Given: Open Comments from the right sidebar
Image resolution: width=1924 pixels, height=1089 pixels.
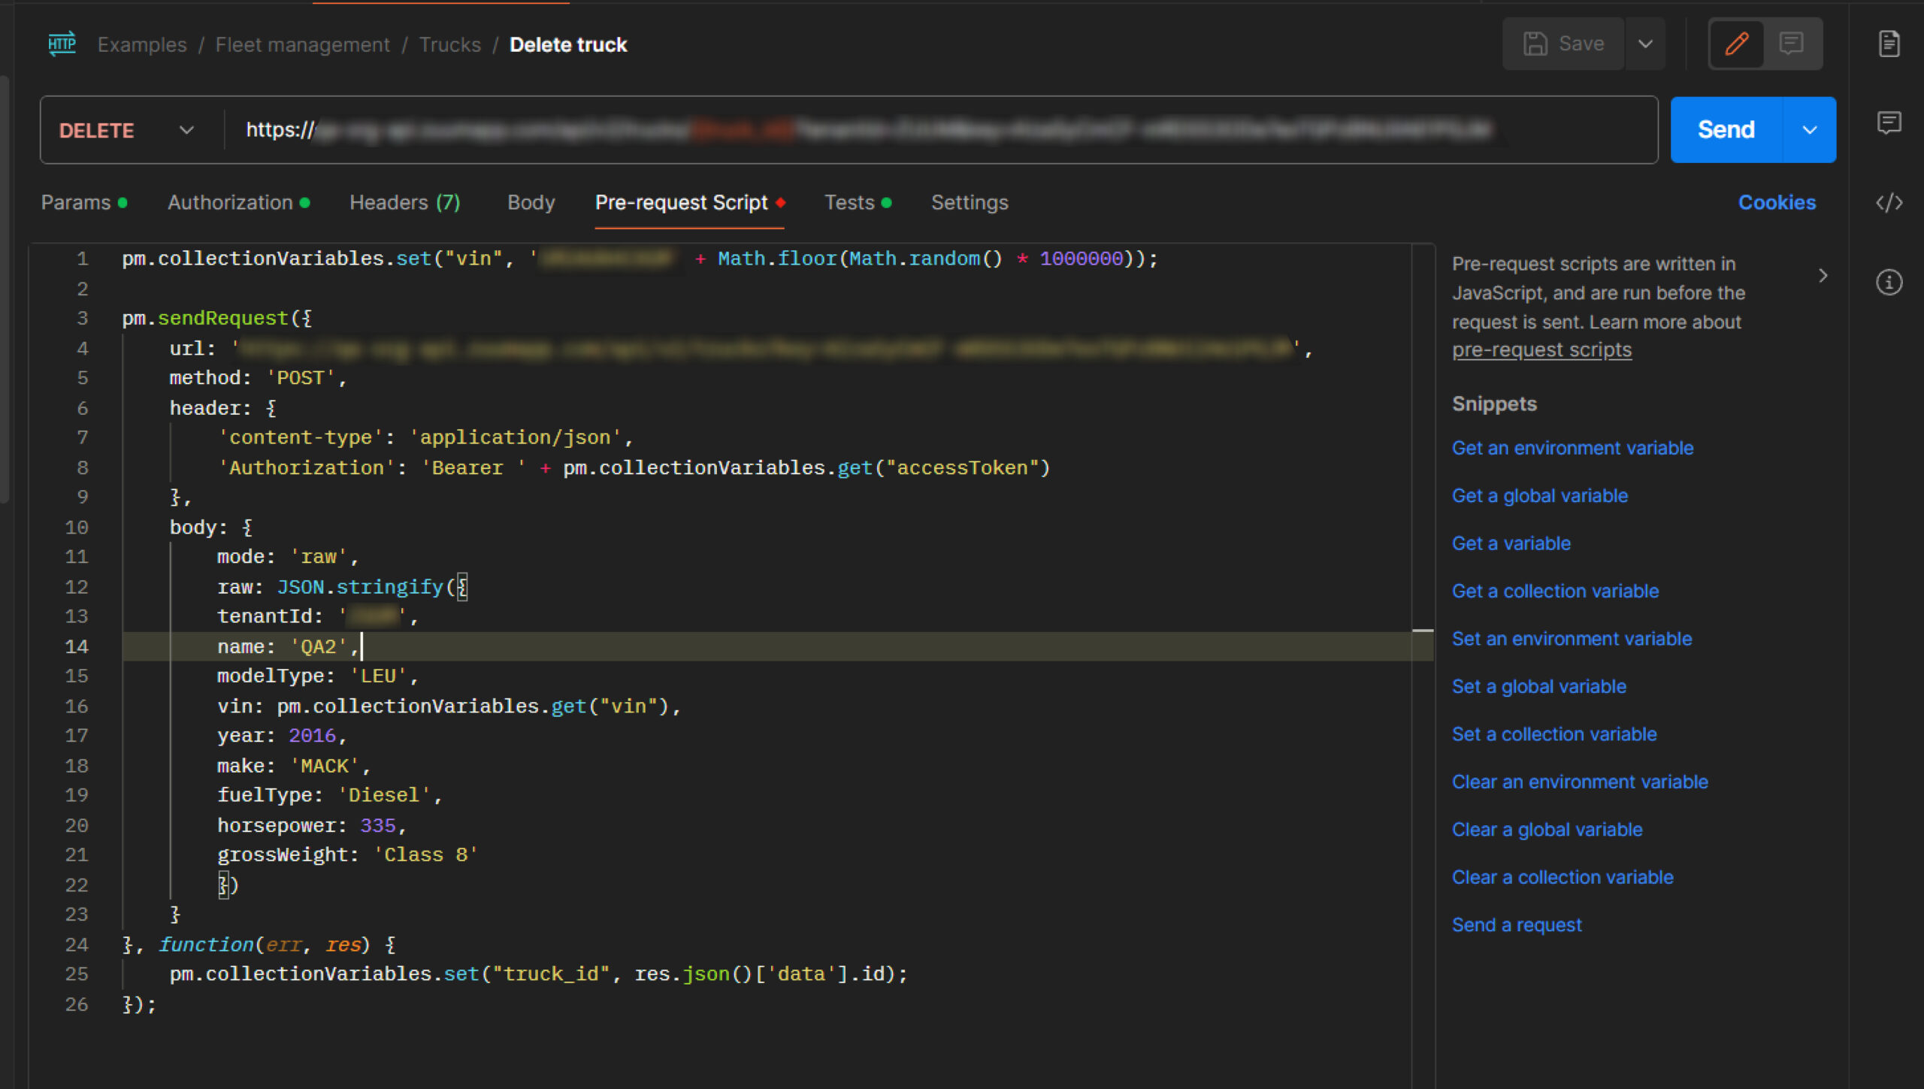Looking at the screenshot, I should pyautogui.click(x=1889, y=123).
